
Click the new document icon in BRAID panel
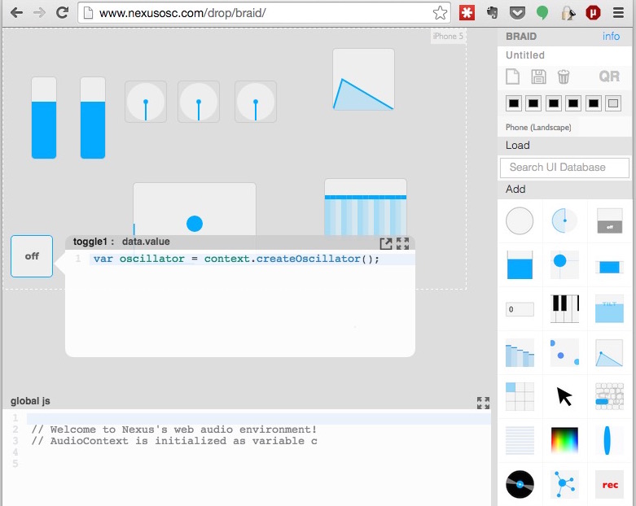tap(513, 76)
